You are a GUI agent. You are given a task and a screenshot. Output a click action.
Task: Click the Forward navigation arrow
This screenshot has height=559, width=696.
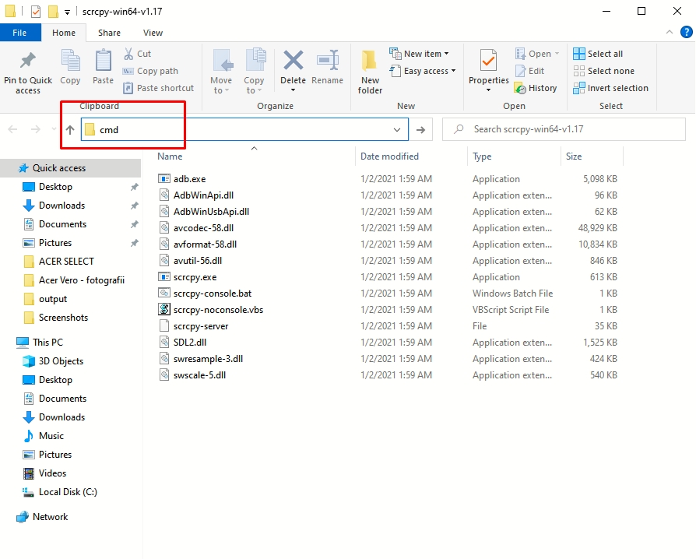36,130
